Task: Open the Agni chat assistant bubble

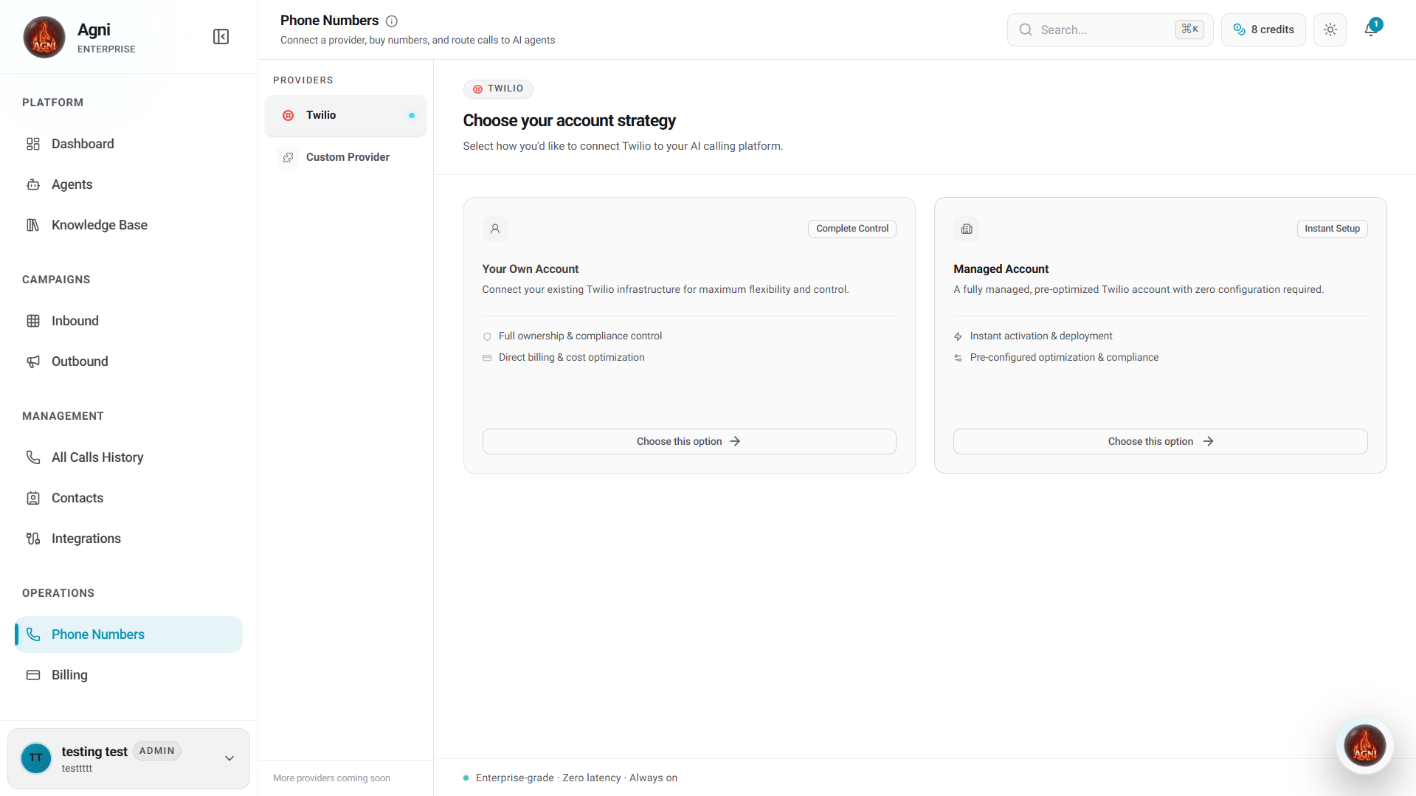Action: pos(1364,745)
